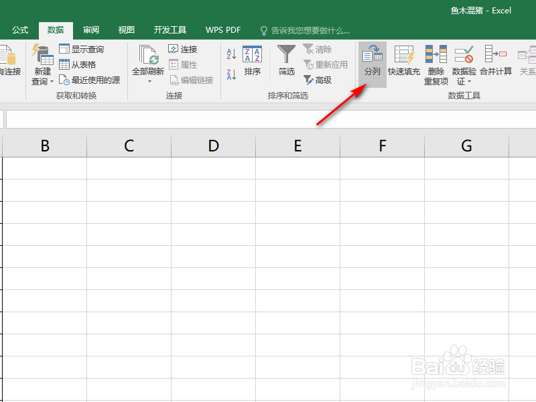This screenshot has height=402, width=536.
Task: Click 显示查询 (Show Queries)
Action: [x=81, y=49]
